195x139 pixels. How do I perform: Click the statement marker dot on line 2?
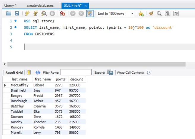[x=15, y=27]
